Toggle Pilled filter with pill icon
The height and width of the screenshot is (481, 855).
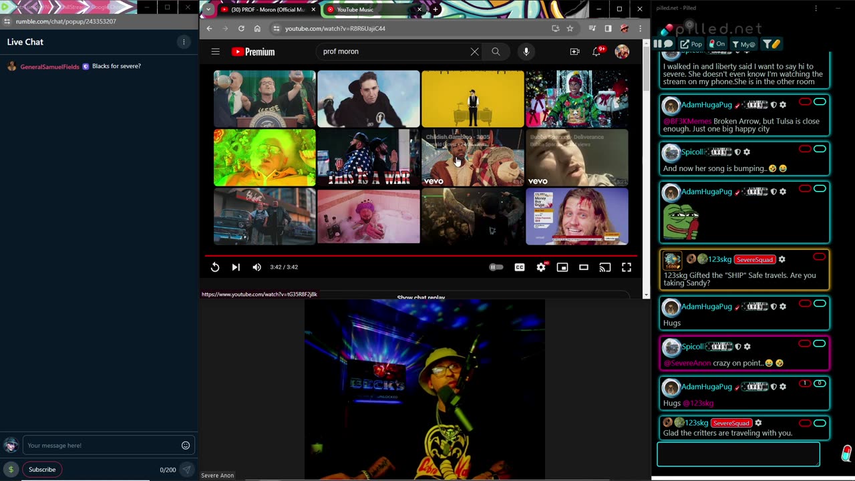[x=771, y=44]
